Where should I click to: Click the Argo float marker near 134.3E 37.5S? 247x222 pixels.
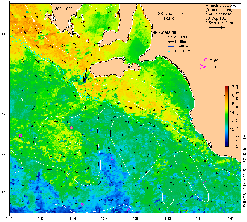[20, 135]
